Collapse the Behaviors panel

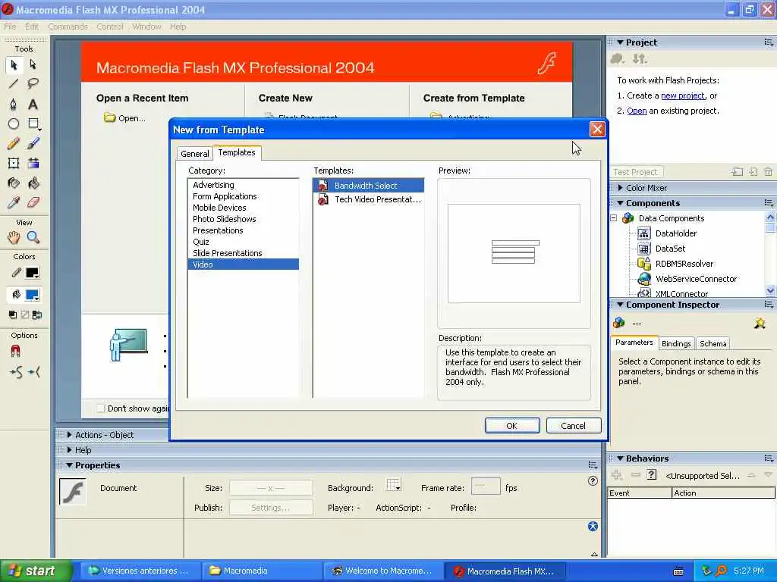(620, 458)
